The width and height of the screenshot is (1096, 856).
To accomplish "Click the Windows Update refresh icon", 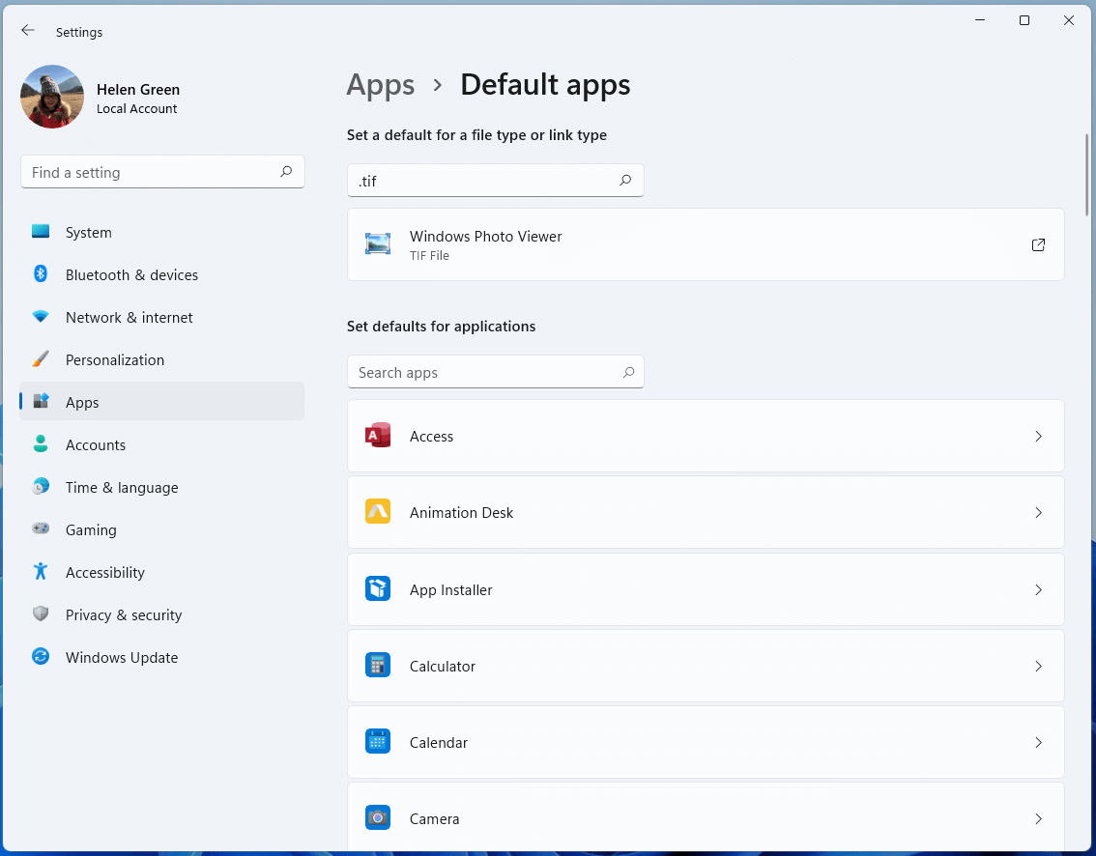I will point(41,656).
